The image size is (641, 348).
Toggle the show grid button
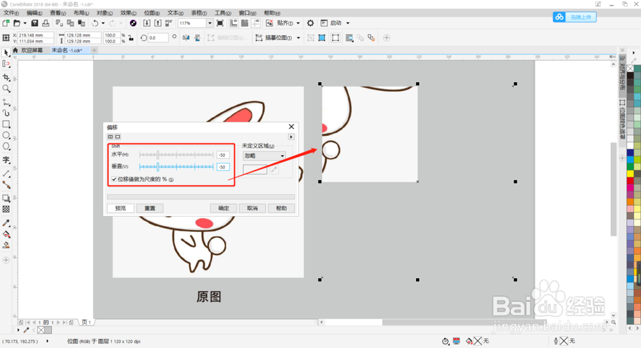[244, 23]
